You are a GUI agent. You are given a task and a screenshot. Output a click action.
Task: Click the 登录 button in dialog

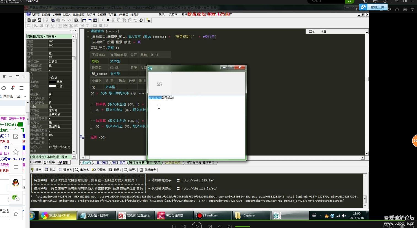click(160, 84)
